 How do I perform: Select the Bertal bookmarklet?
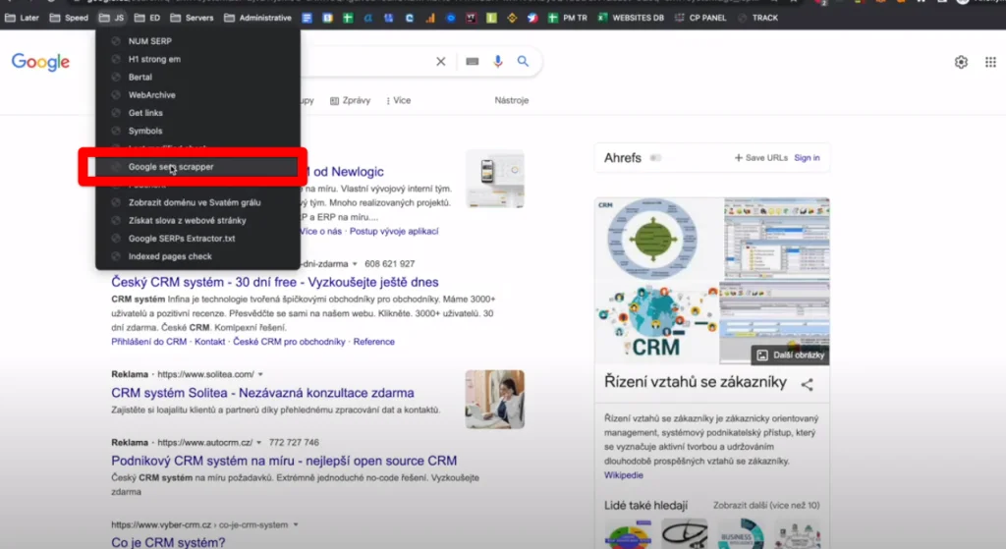point(197,77)
